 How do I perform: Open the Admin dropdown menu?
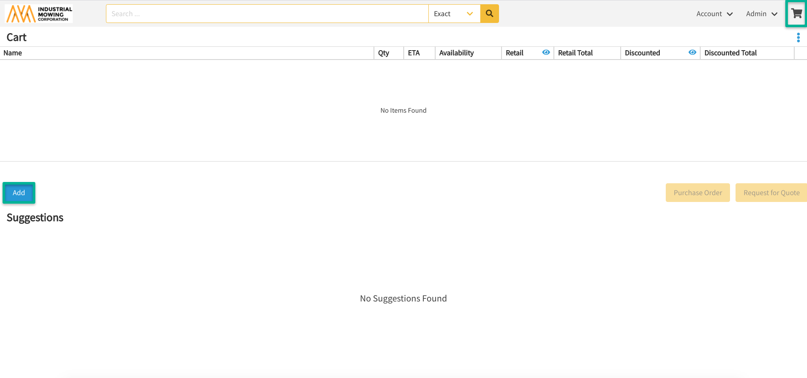(761, 14)
